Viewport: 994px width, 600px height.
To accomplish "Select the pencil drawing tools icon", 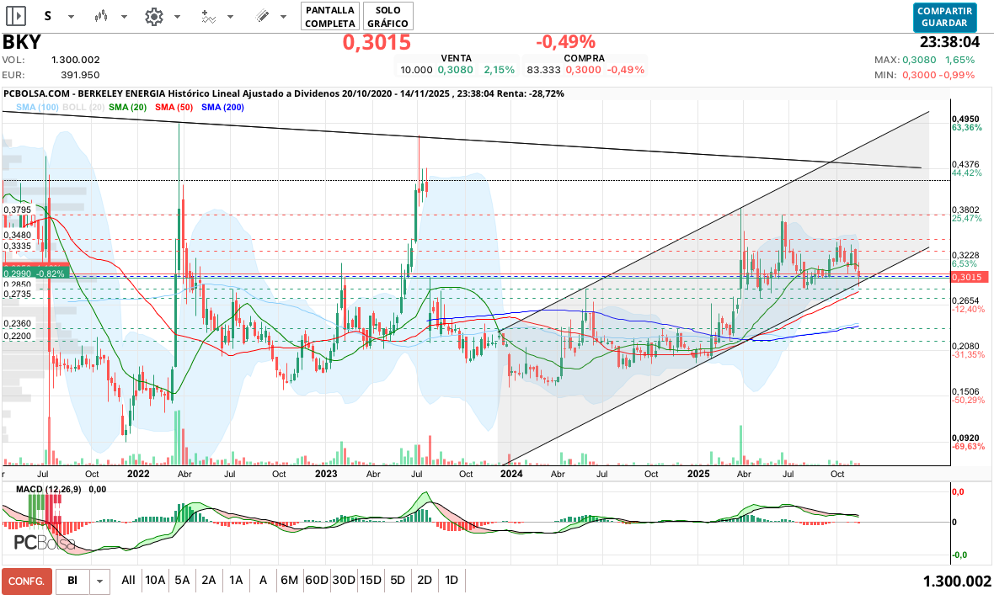I will [x=262, y=16].
